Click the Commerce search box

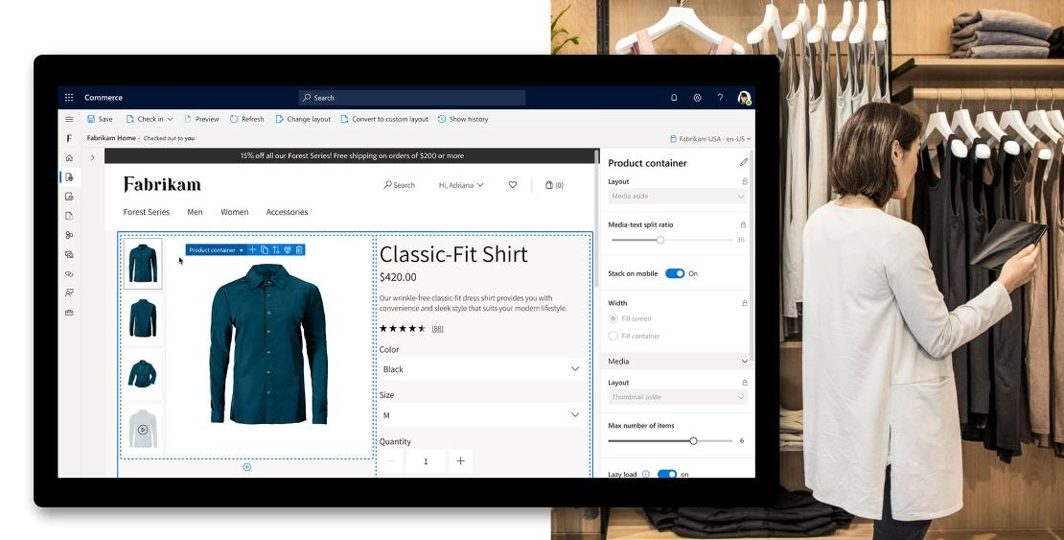(412, 98)
